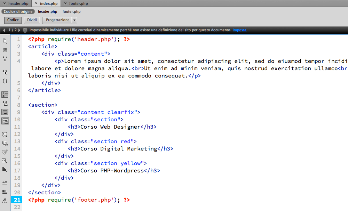Switch to Codice view
The width and height of the screenshot is (348, 211).
pos(13,20)
